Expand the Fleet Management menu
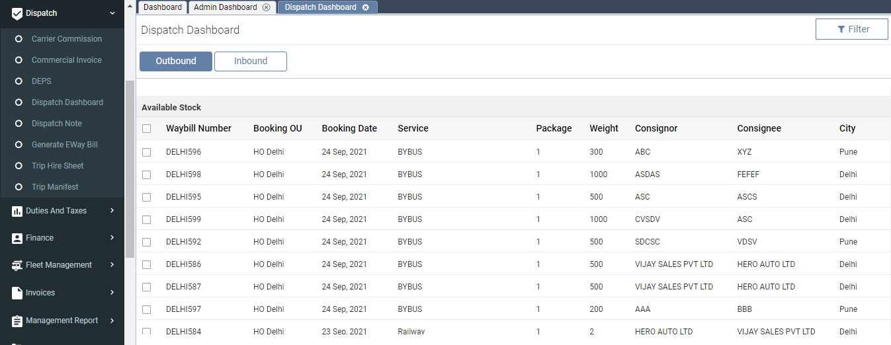891x345 pixels. pyautogui.click(x=112, y=265)
